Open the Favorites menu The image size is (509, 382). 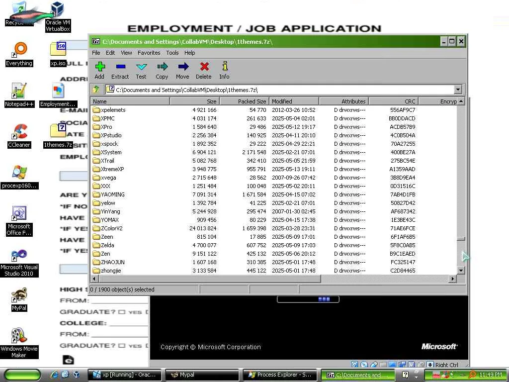(149, 53)
